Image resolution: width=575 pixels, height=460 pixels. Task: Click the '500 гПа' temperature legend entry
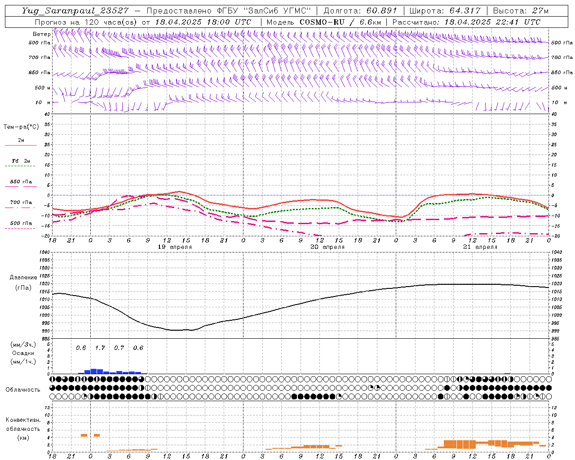pyautogui.click(x=21, y=223)
